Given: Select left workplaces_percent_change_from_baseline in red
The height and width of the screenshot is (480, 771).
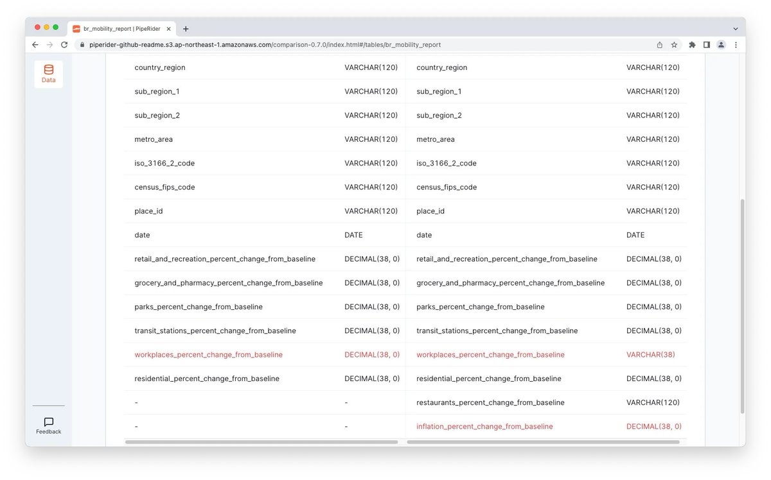Looking at the screenshot, I should click(208, 355).
